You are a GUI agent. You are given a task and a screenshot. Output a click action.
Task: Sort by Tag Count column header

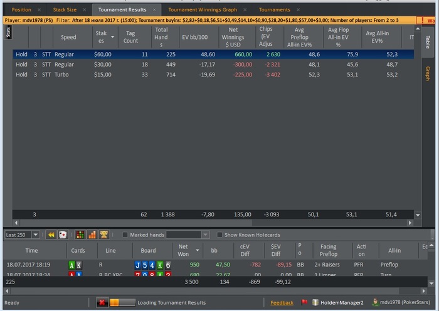coord(135,37)
